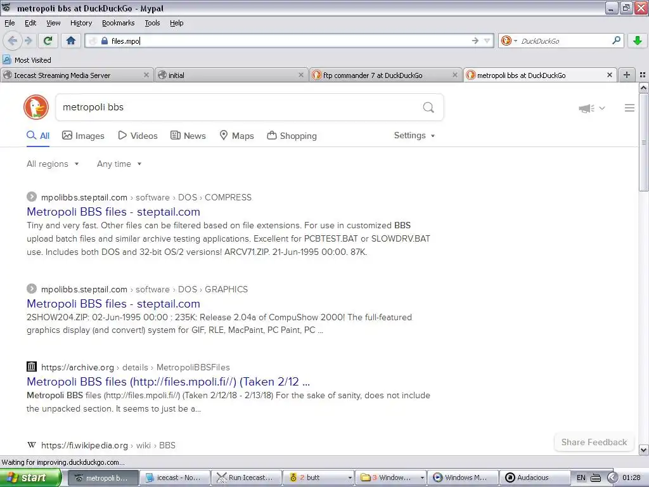
Task: Open the tab groups grid button
Action: (x=643, y=75)
